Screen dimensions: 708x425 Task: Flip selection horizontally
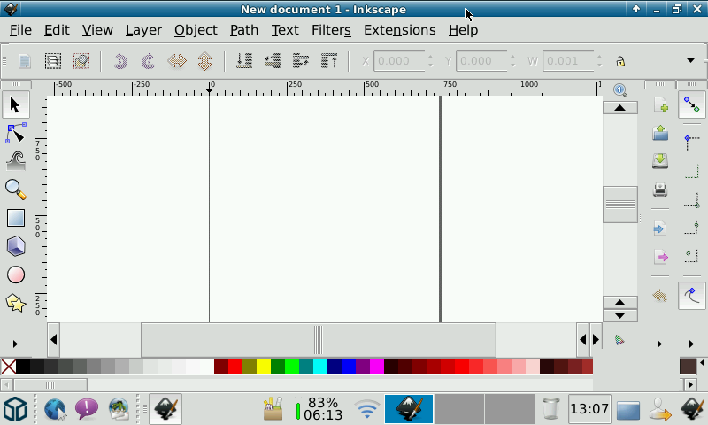pos(176,61)
